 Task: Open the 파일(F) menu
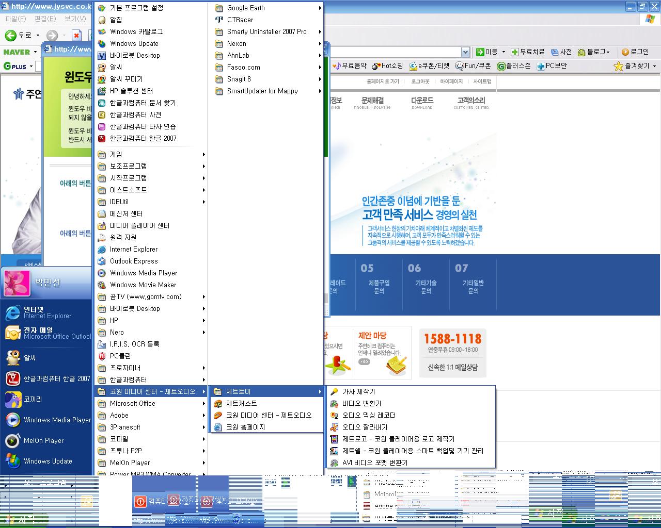[x=15, y=19]
